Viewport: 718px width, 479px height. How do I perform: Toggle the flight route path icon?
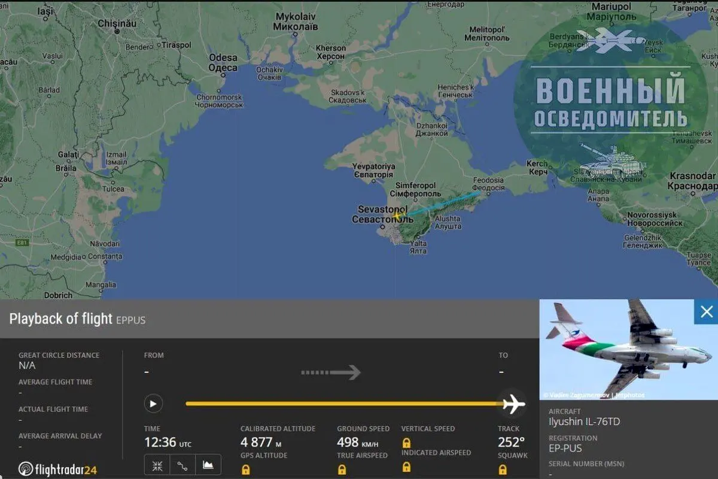182,465
